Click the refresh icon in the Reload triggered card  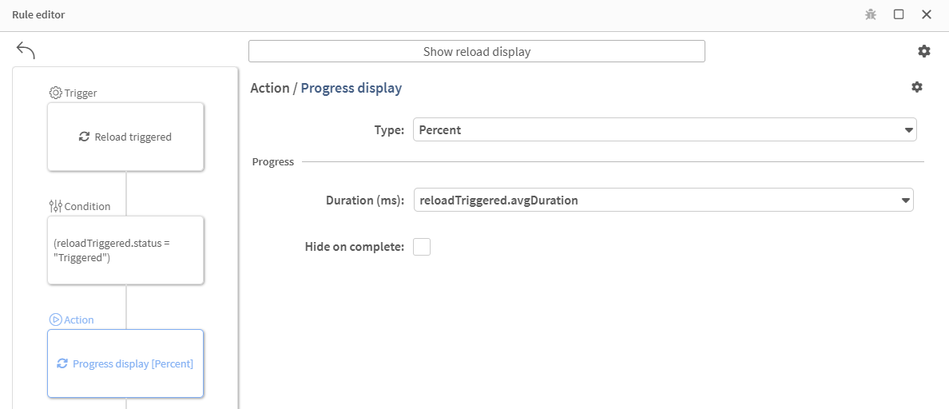[84, 137]
